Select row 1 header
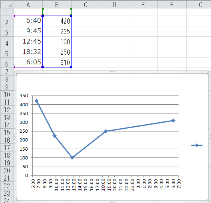Viewport: 211px width, 203px height. coord(7,12)
